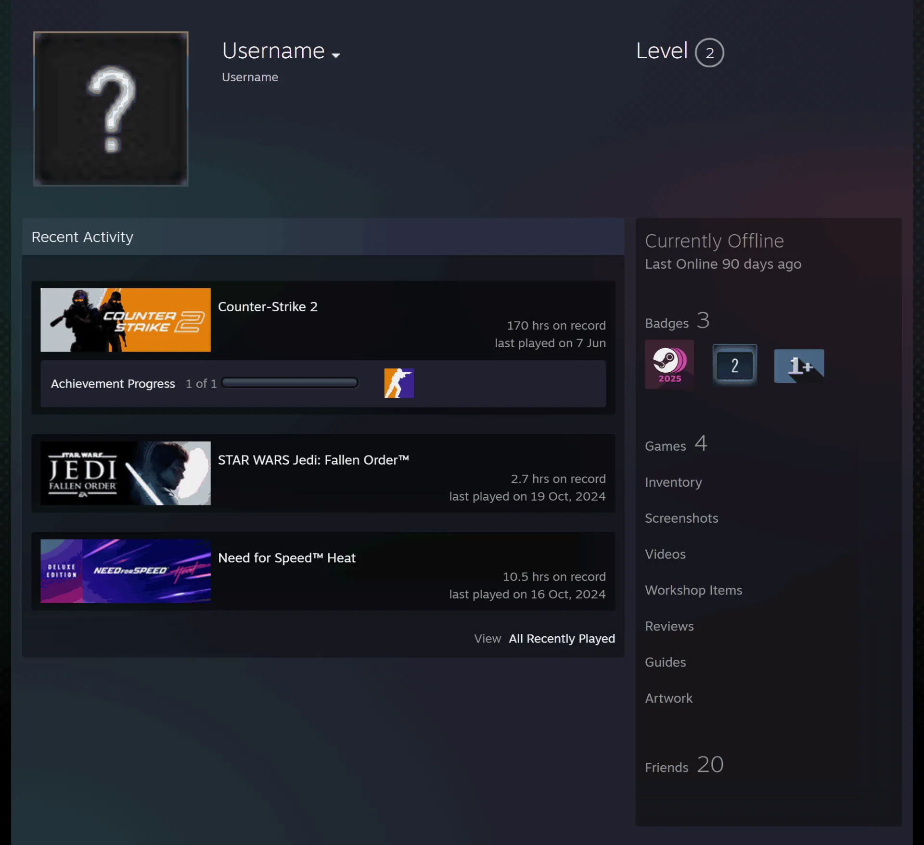Open STAR WARS Jedi: Fallen Order title
The image size is (924, 845).
313,460
